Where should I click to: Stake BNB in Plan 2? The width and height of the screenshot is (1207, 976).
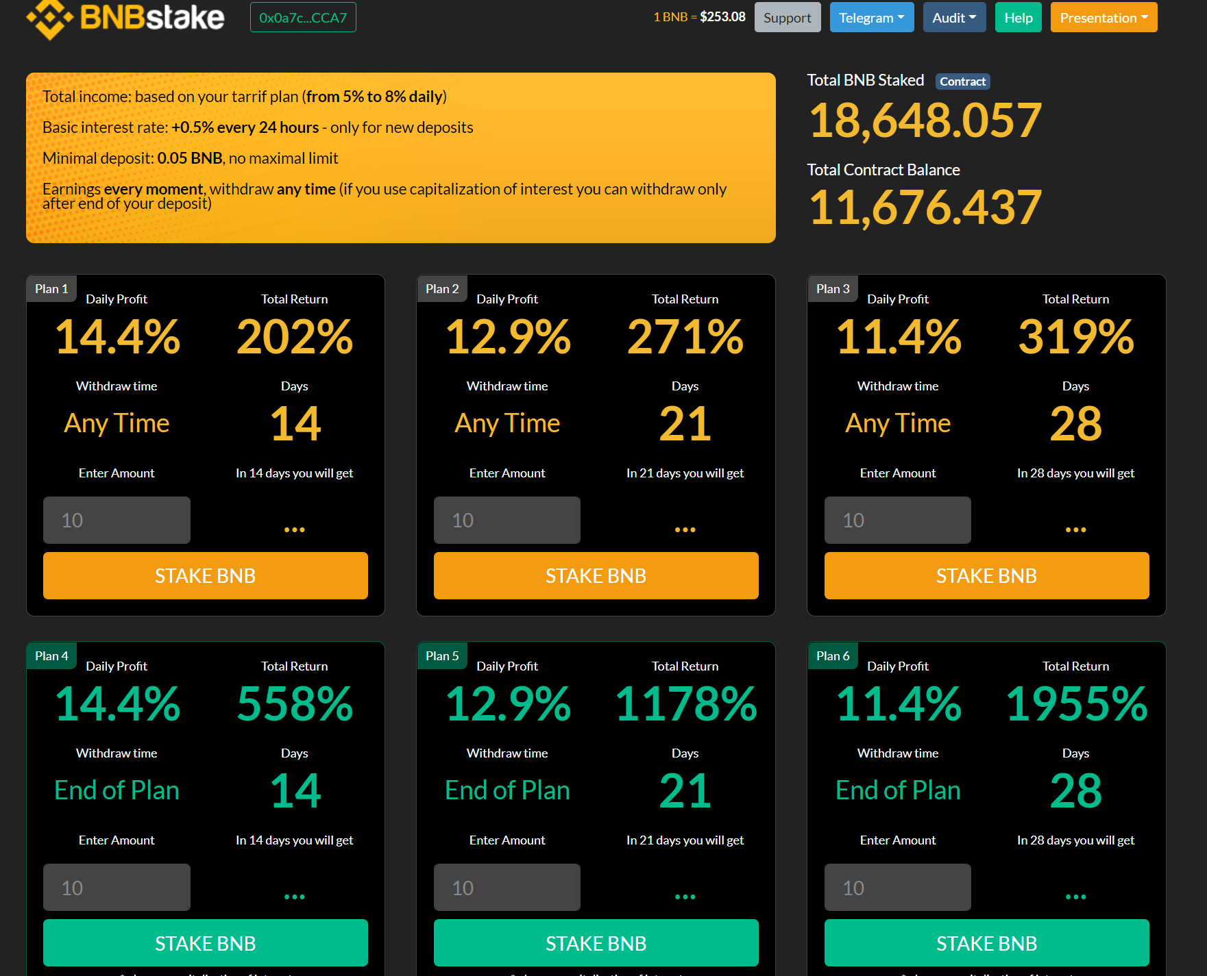point(596,576)
